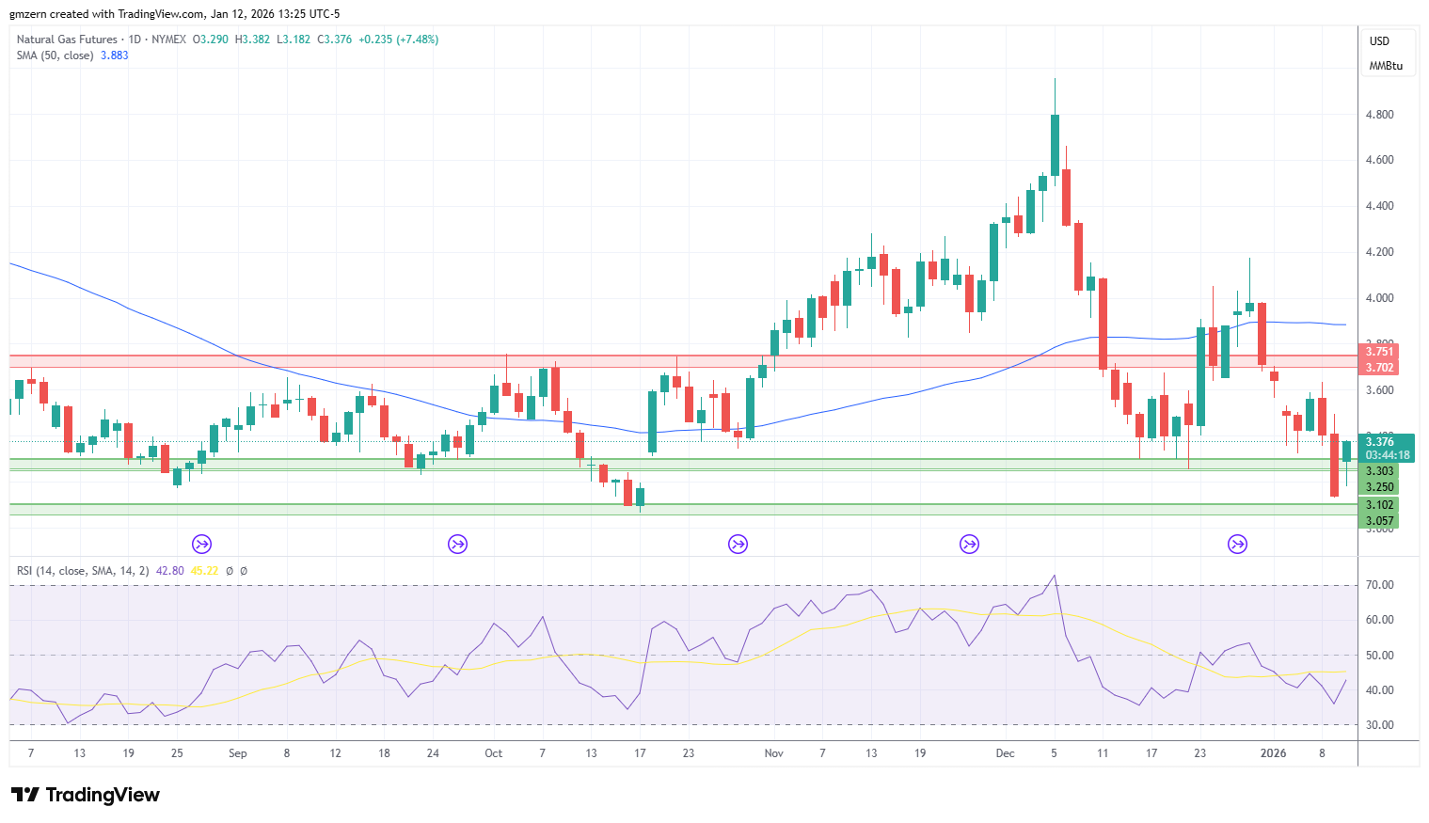Click the Dec label on the time axis

(x=1006, y=753)
